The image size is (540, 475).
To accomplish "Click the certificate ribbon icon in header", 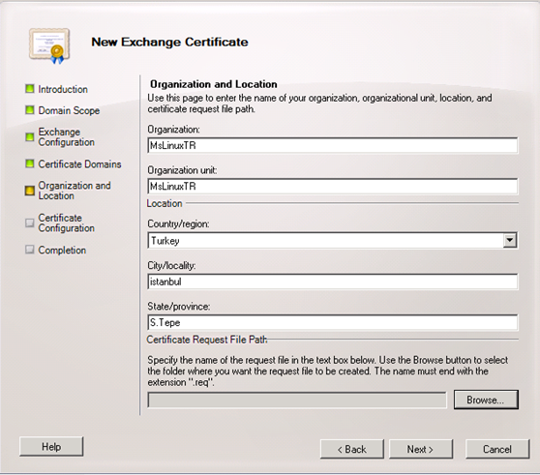I will pyautogui.click(x=49, y=45).
